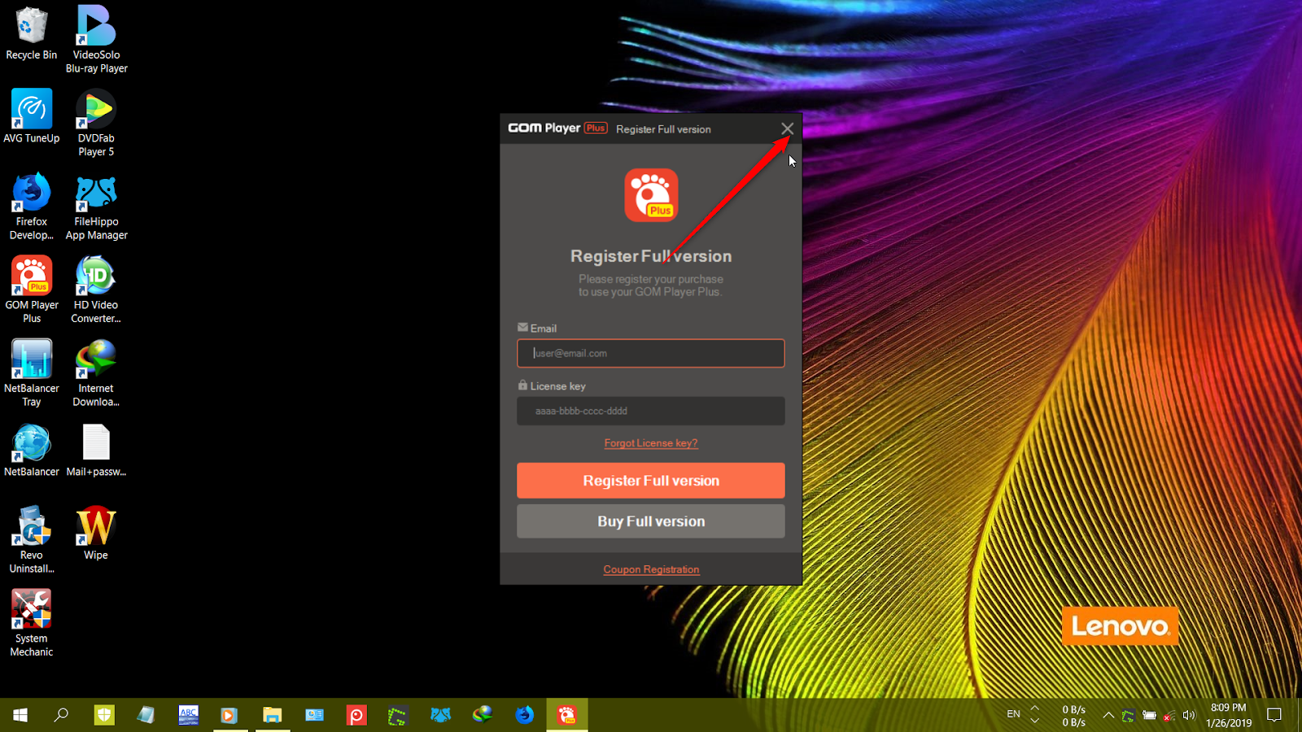Open the media player taskbar icon
Viewport: 1302px width, 732px height.
point(229,715)
